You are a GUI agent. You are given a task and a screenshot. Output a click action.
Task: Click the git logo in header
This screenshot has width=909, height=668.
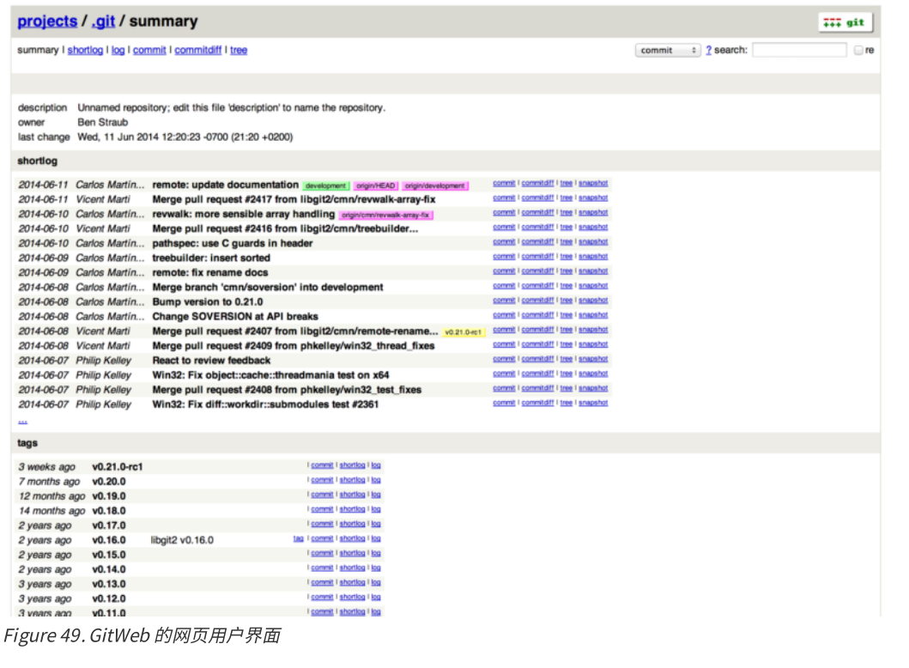[x=845, y=22]
